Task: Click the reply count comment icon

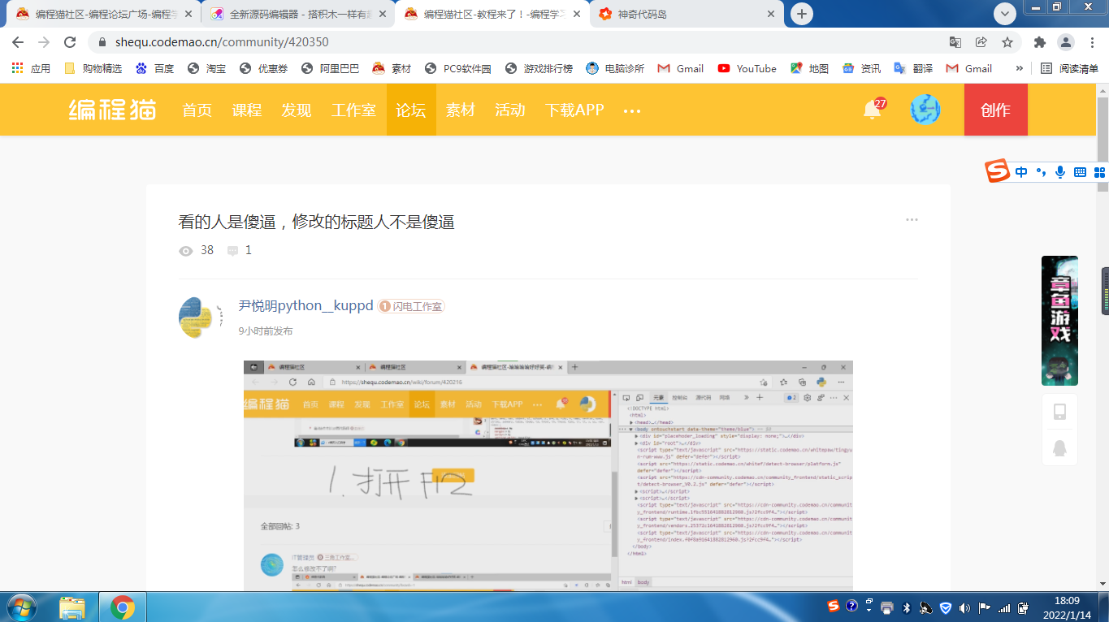Action: click(x=233, y=251)
